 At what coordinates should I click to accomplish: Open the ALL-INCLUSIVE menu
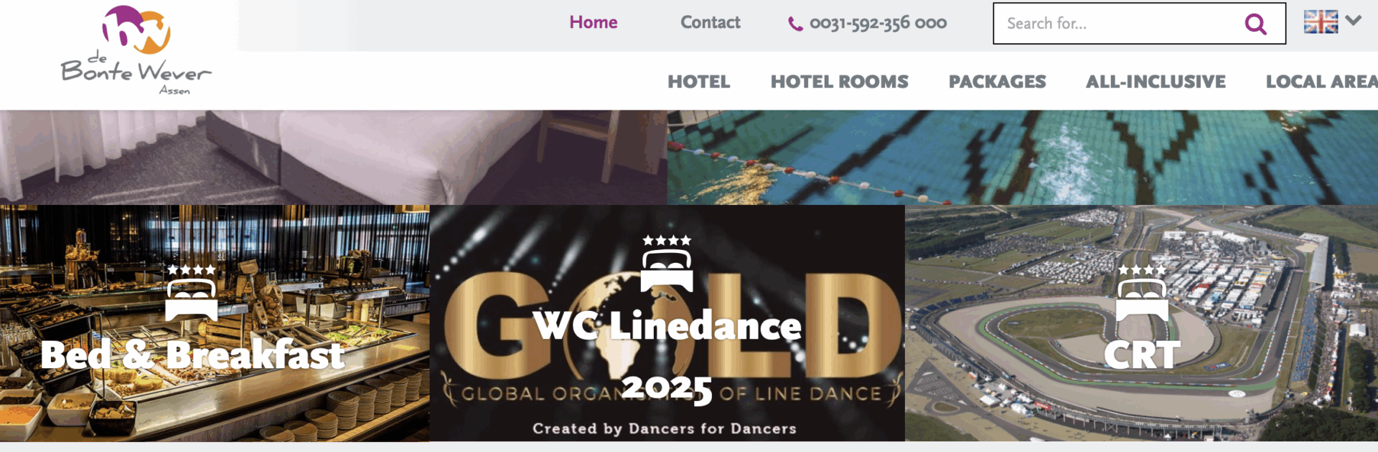[x=1156, y=82]
